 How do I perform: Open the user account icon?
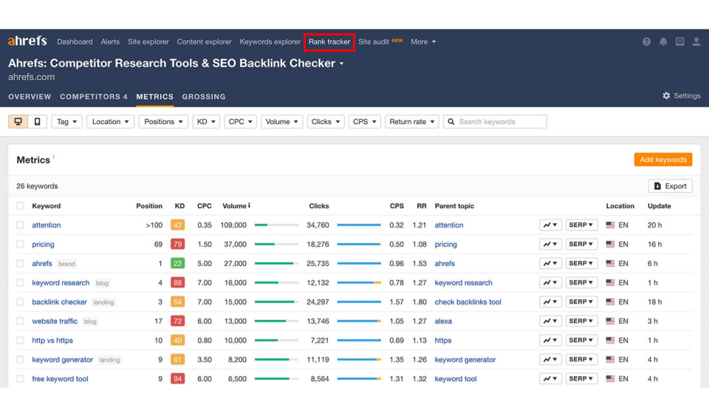(696, 41)
